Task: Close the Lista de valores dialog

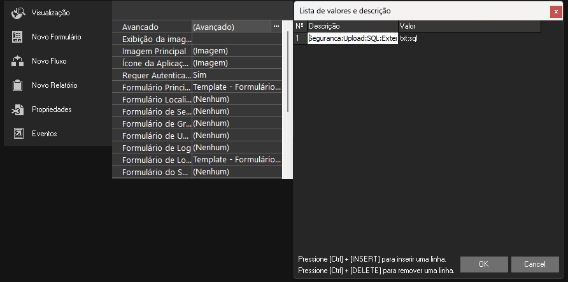Action: [x=556, y=11]
